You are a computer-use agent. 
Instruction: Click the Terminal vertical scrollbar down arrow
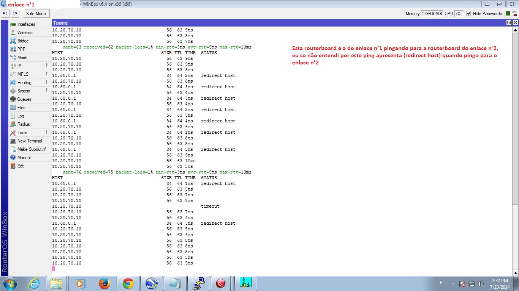[x=515, y=273]
